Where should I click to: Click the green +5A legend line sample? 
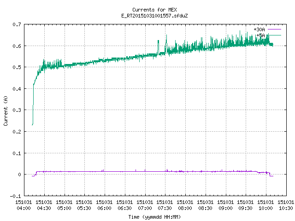click(x=275, y=35)
